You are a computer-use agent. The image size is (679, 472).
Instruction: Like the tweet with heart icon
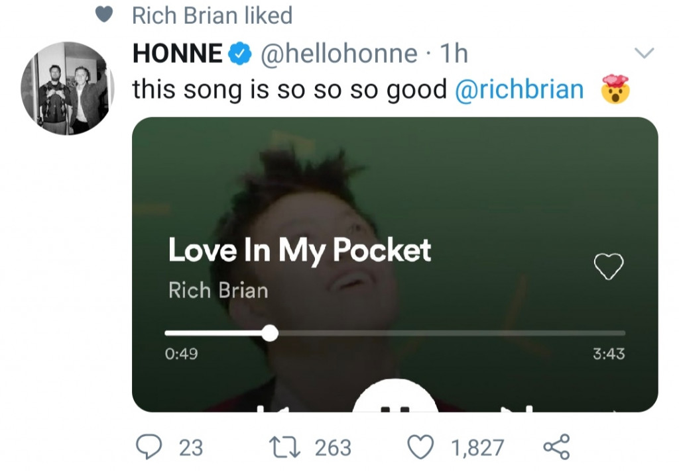tap(420, 448)
